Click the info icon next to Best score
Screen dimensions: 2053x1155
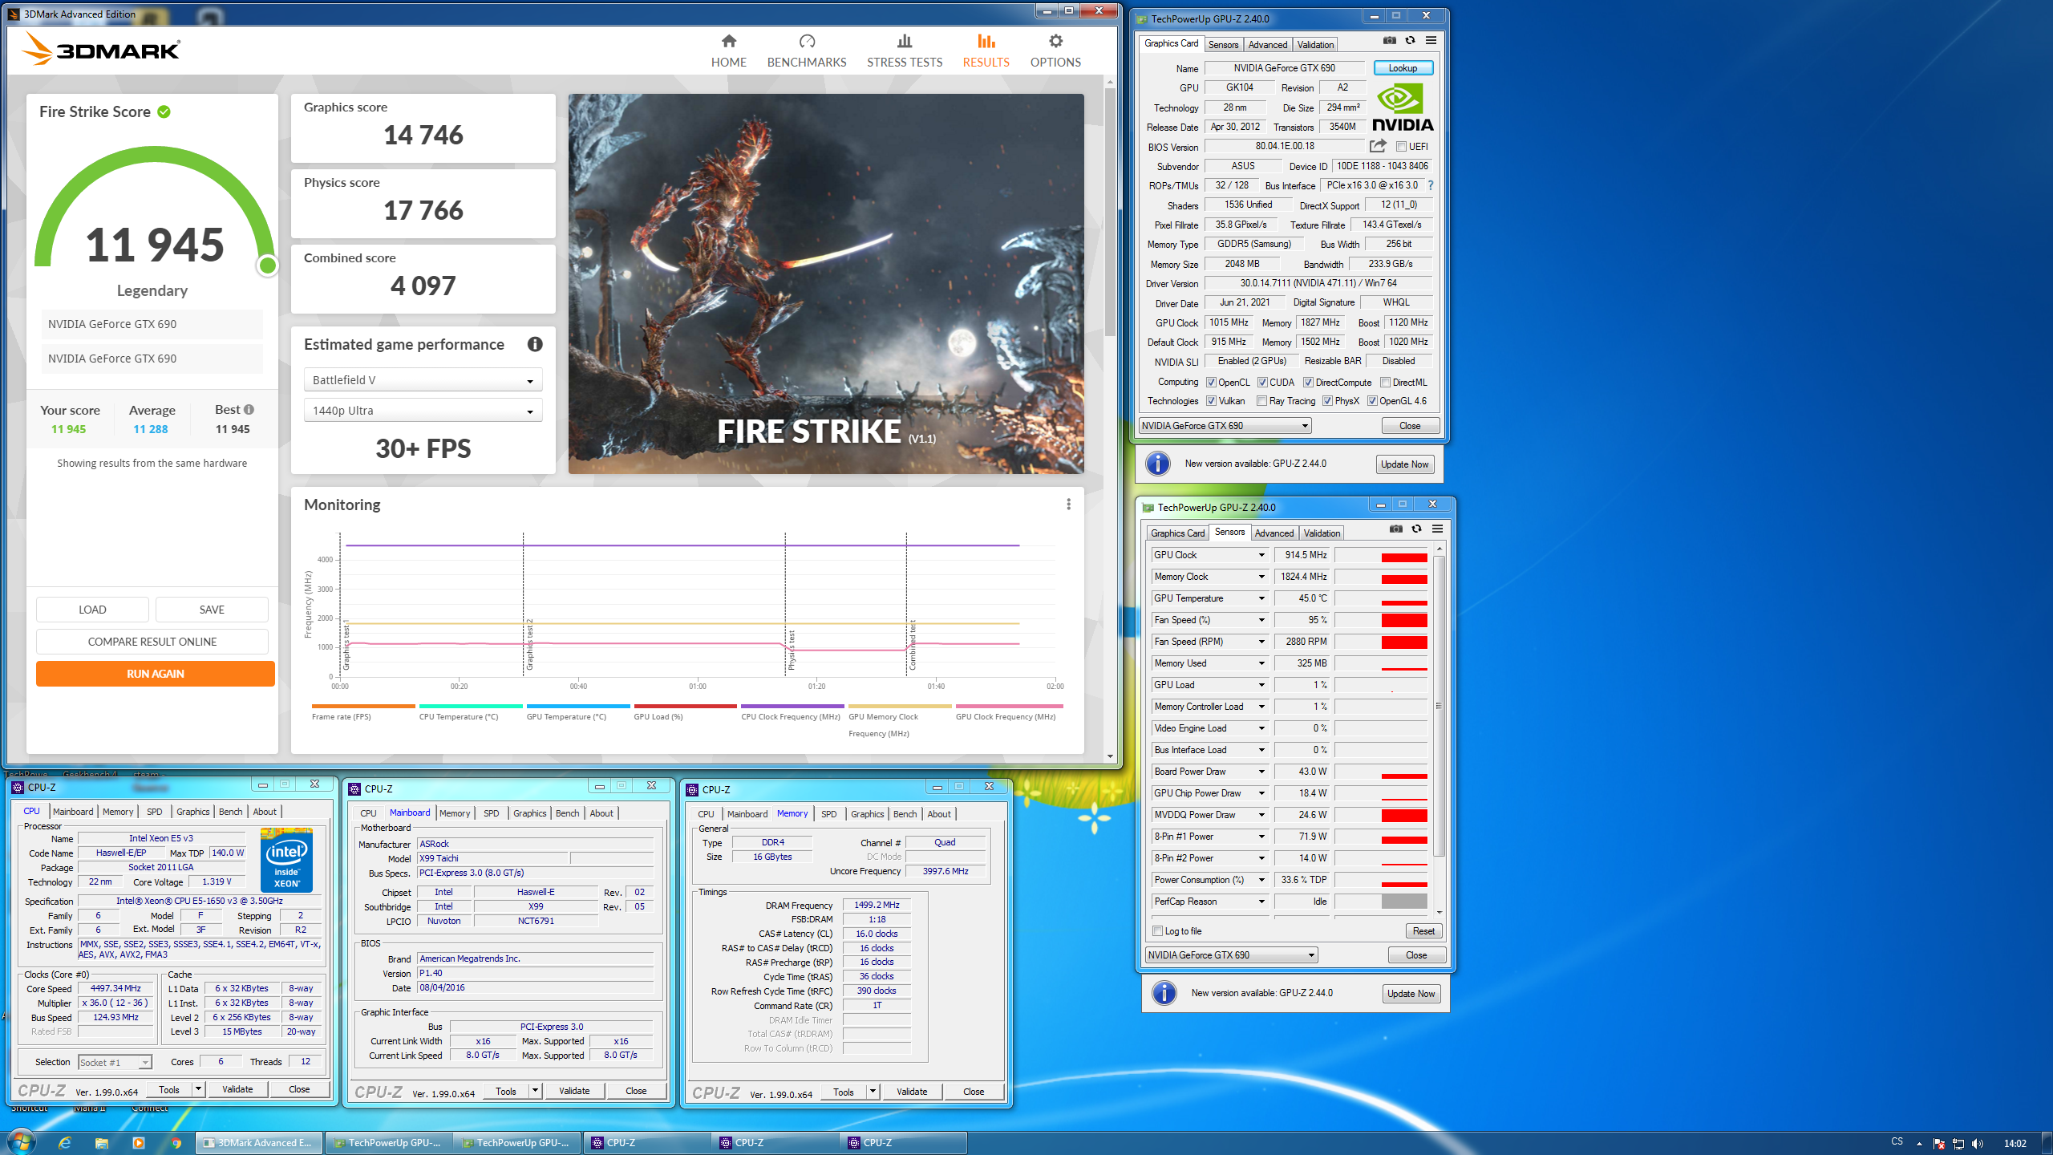click(249, 409)
